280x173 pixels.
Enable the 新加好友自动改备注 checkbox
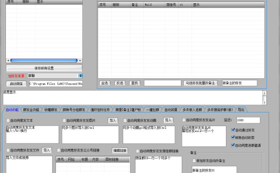194,160
